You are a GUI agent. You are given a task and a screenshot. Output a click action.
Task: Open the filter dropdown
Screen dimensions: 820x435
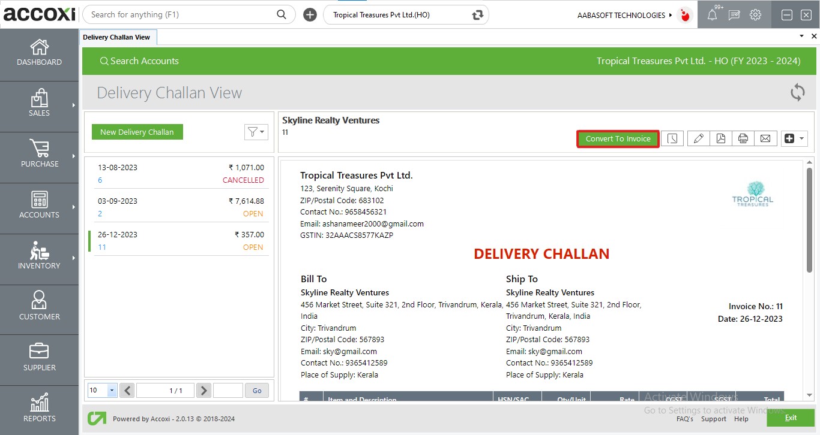point(256,132)
